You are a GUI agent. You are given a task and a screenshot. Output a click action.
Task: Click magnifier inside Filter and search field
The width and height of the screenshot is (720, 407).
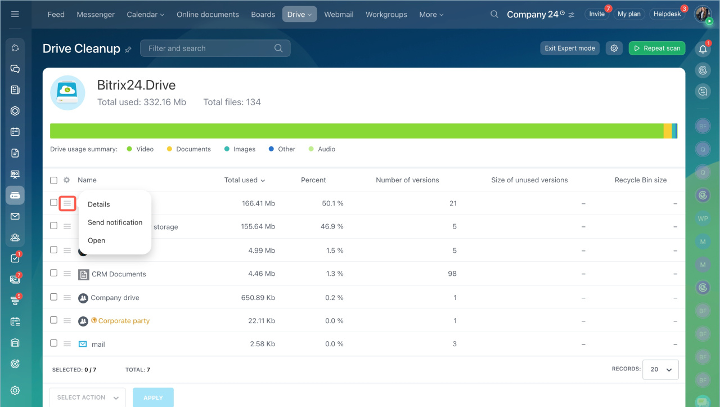point(278,48)
